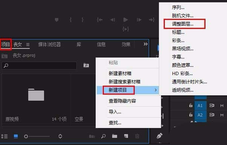Screen dimensions: 227x145
Task: Click the thumbnail zoom slider handle
Action: click(26, 136)
